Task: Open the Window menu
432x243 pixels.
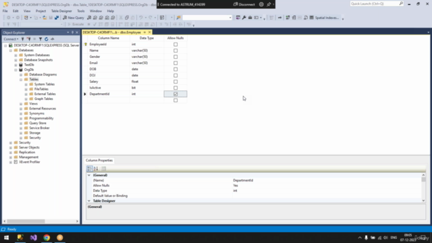Action: click(x=96, y=11)
